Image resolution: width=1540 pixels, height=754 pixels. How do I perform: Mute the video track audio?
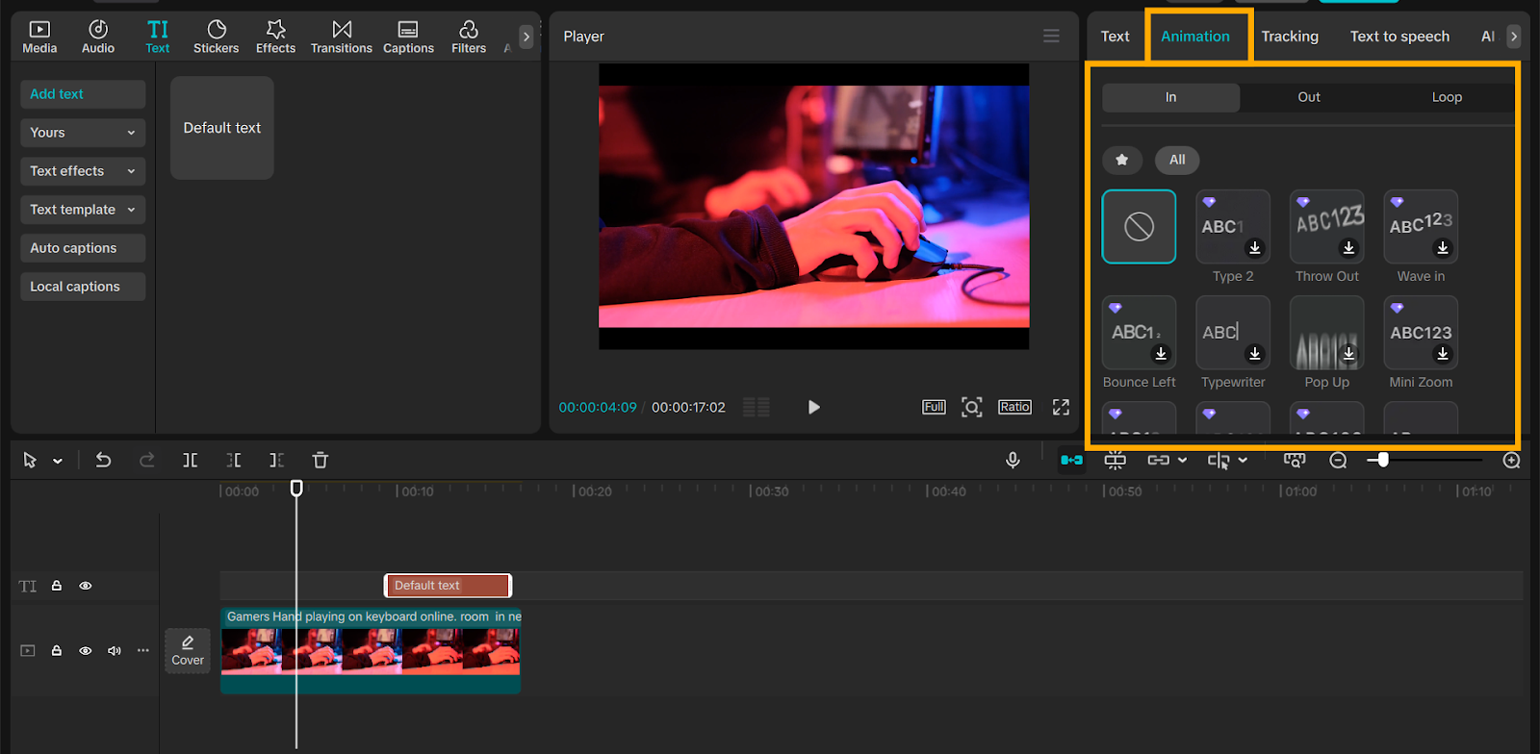115,651
